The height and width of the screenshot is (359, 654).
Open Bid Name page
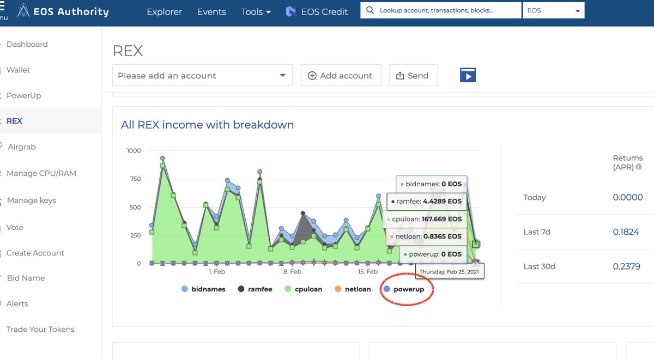pyautogui.click(x=26, y=278)
